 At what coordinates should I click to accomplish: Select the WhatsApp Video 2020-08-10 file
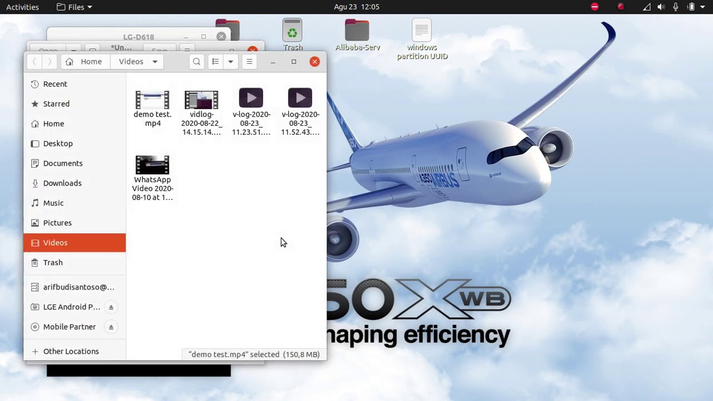click(152, 178)
